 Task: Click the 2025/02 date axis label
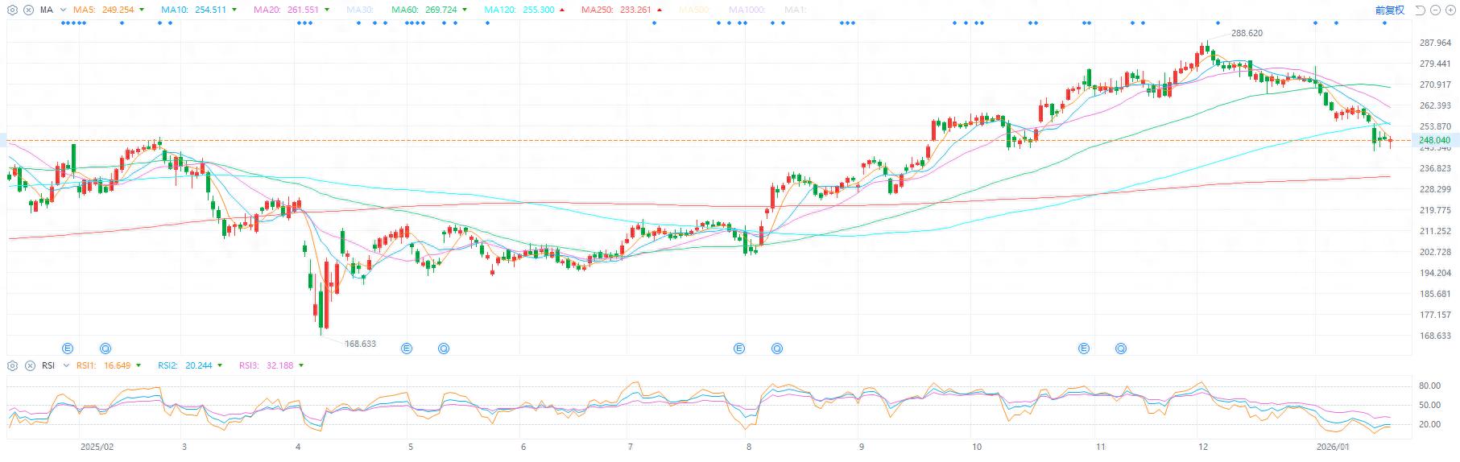click(97, 447)
